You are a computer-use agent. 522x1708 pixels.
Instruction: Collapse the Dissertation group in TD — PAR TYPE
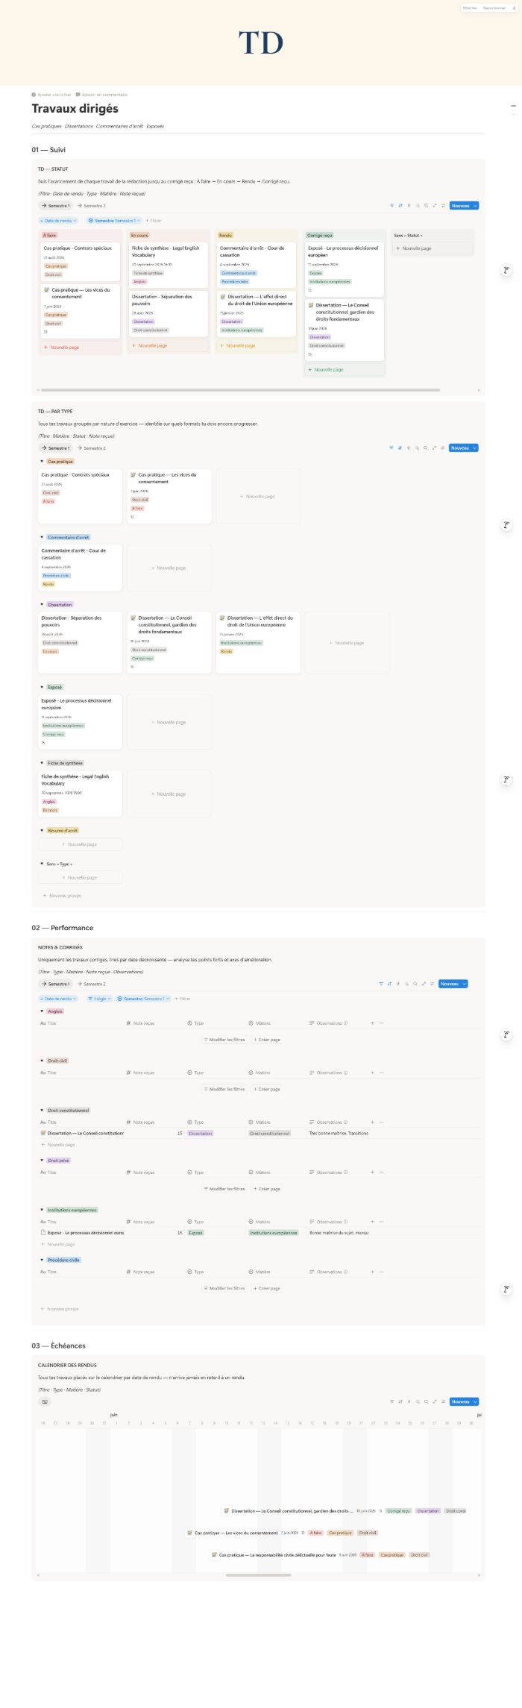42,605
